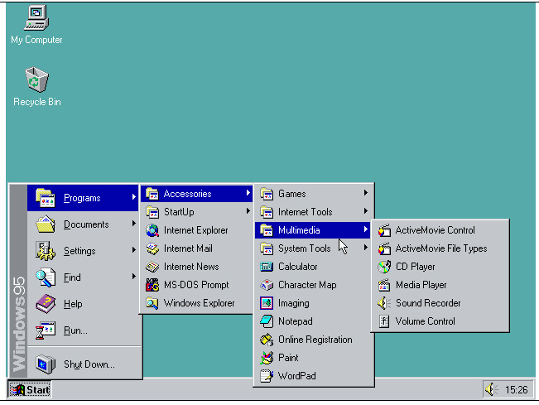Click the System Tools folder icon
This screenshot has height=405, width=539.
[x=267, y=248]
